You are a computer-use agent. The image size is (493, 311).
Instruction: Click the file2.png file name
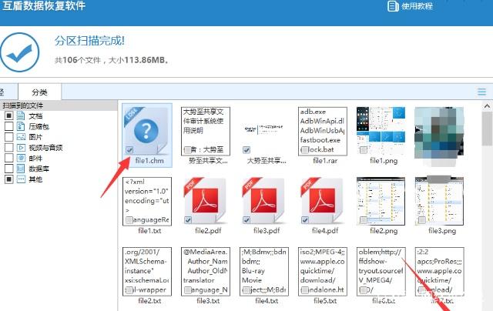(384, 231)
